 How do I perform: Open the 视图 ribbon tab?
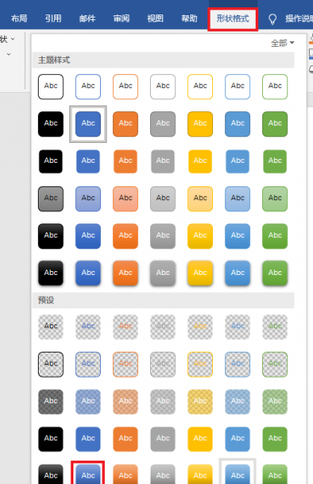coord(155,19)
